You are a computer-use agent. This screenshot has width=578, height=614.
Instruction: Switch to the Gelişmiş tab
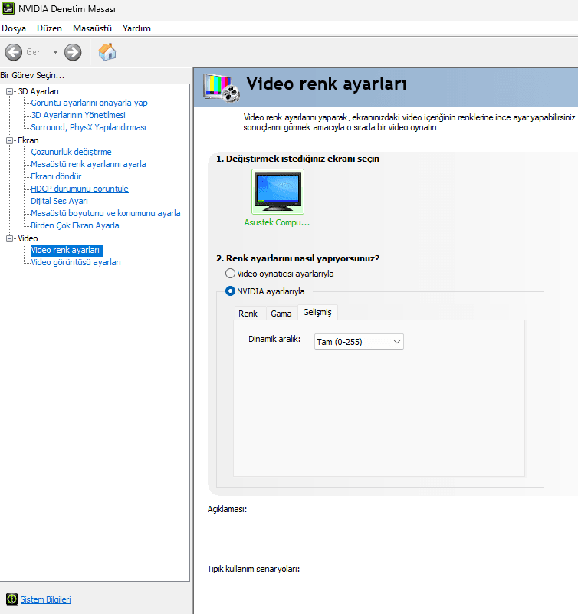(x=317, y=313)
